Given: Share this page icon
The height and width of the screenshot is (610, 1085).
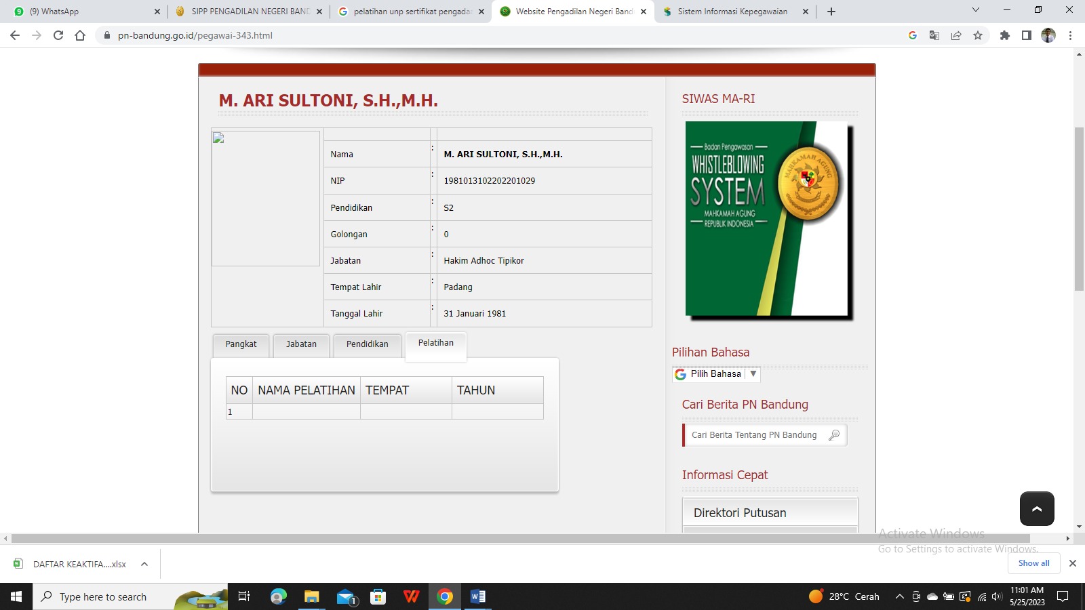Looking at the screenshot, I should coord(956,35).
